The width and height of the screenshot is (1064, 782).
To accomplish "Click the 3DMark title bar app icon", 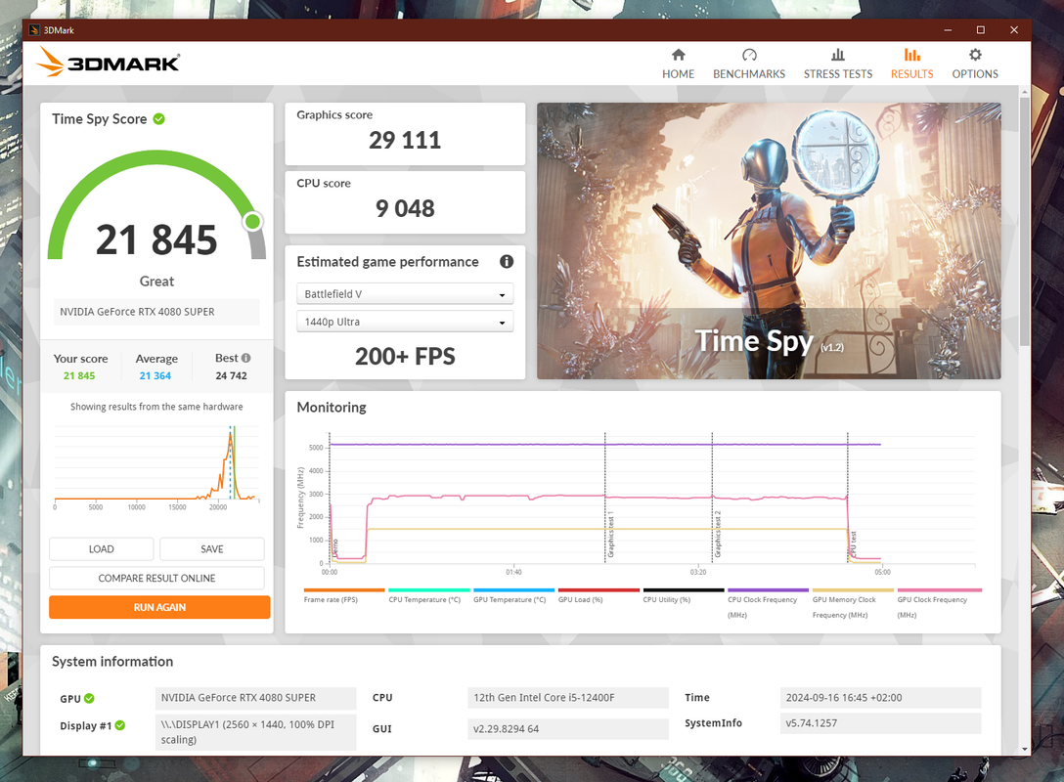I will pos(34,30).
